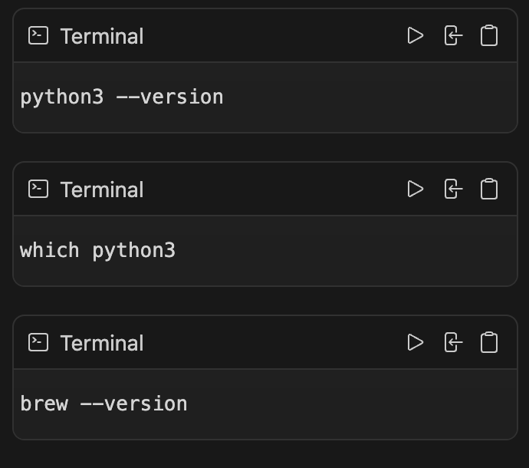Insert brew --version into terminal

point(453,342)
